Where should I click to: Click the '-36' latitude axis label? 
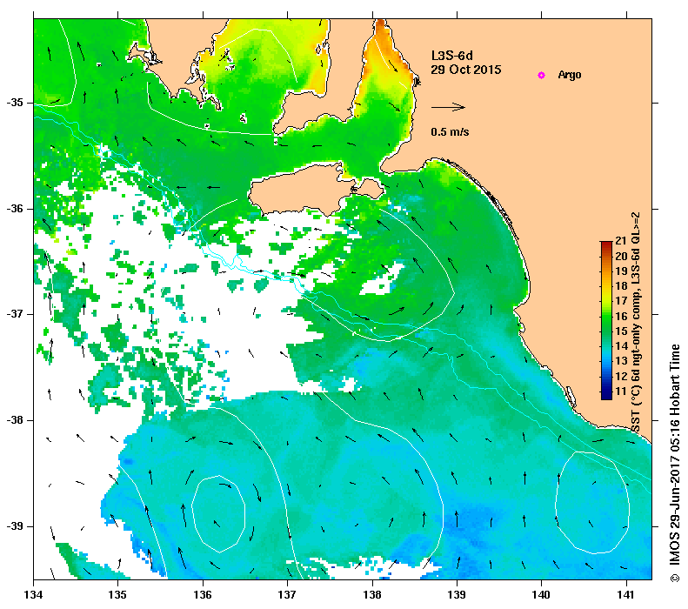pyautogui.click(x=14, y=209)
